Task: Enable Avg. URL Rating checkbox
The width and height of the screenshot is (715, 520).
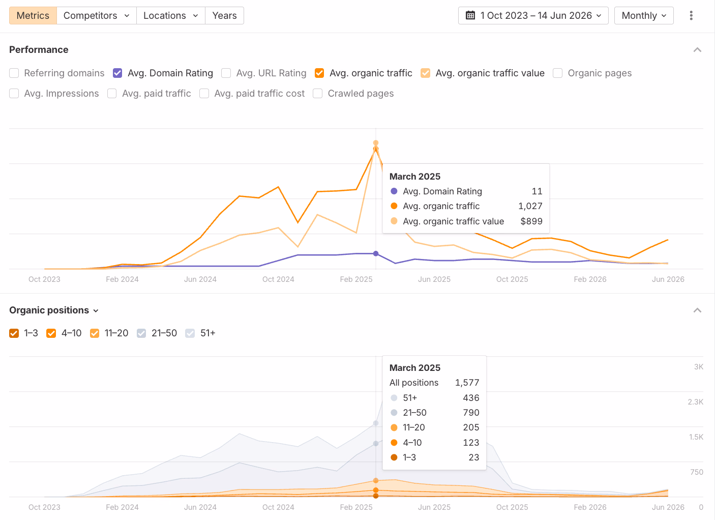Action: pyautogui.click(x=226, y=73)
